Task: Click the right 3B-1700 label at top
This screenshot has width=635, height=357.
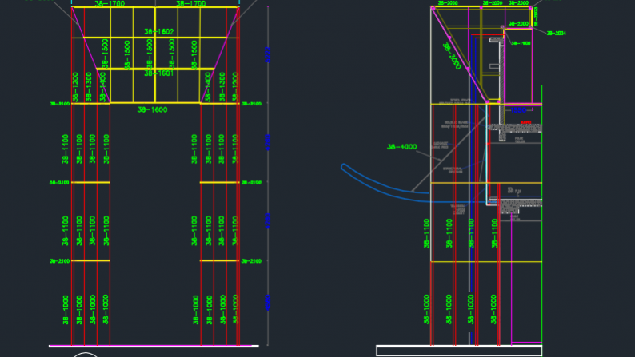Action: (x=190, y=4)
